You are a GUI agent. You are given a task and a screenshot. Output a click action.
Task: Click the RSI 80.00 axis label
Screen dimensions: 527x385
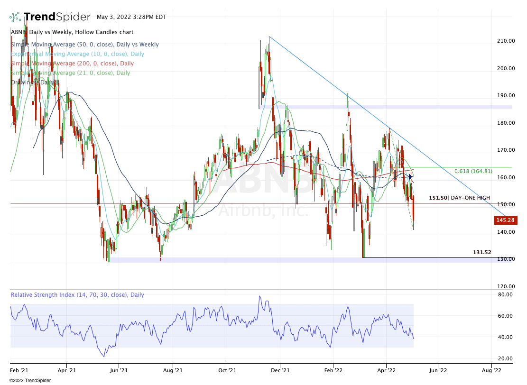tap(505, 294)
